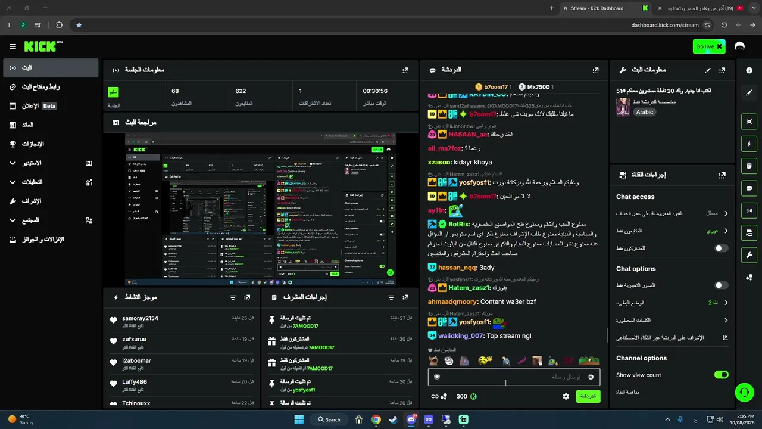Open the emoji picker in the chat input
762x429 pixels.
point(591,377)
